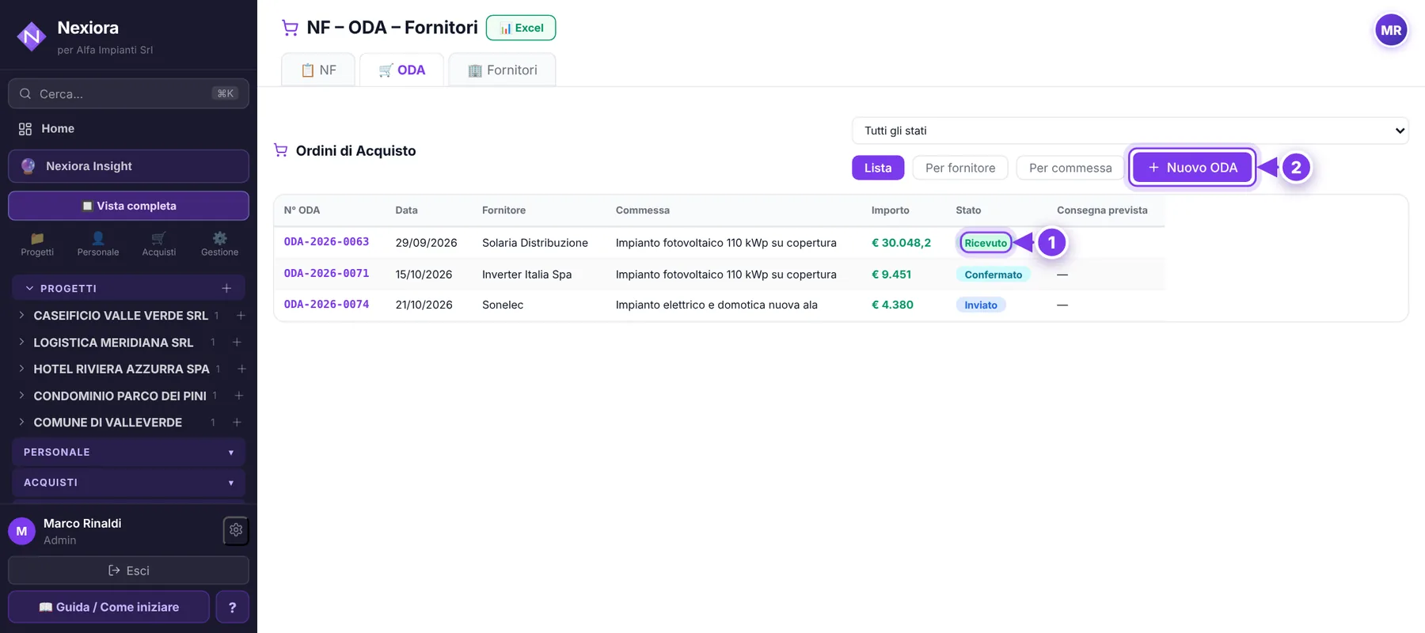The image size is (1425, 633).
Task: Click plus icon next to CASEIFICIO VALLE VERDE SRL
Action: 241,315
